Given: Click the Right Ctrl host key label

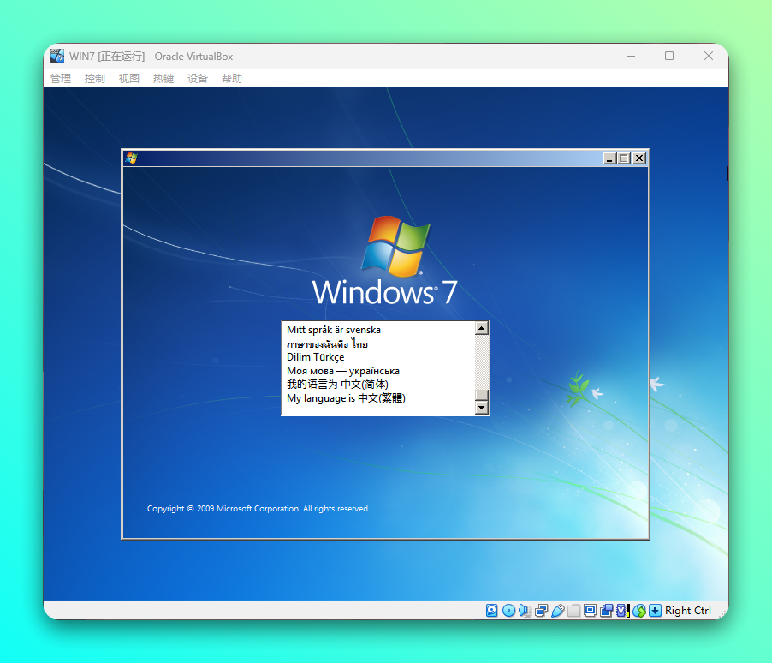Looking at the screenshot, I should (x=689, y=610).
